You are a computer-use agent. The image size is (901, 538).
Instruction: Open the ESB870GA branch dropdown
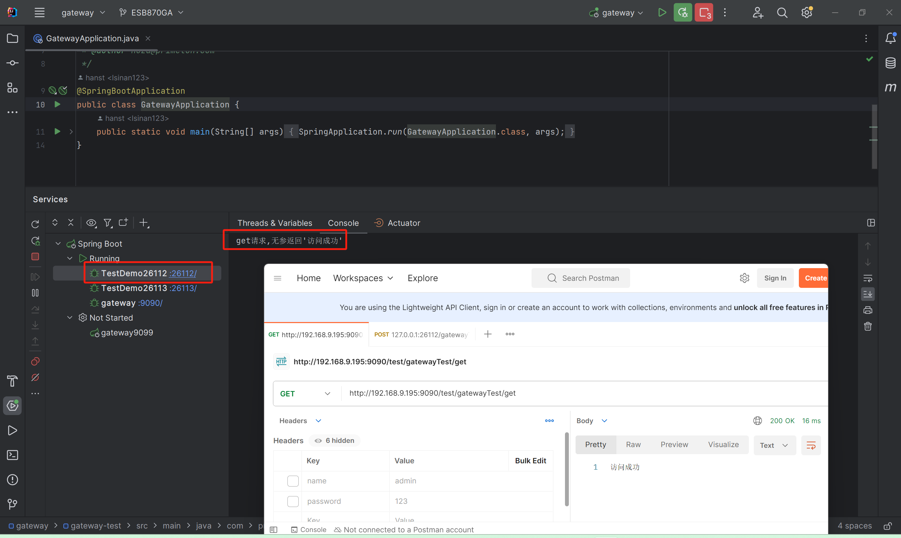click(x=151, y=13)
